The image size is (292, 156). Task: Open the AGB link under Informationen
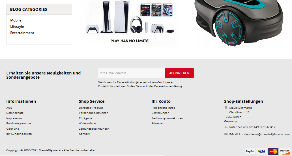(x=9, y=108)
